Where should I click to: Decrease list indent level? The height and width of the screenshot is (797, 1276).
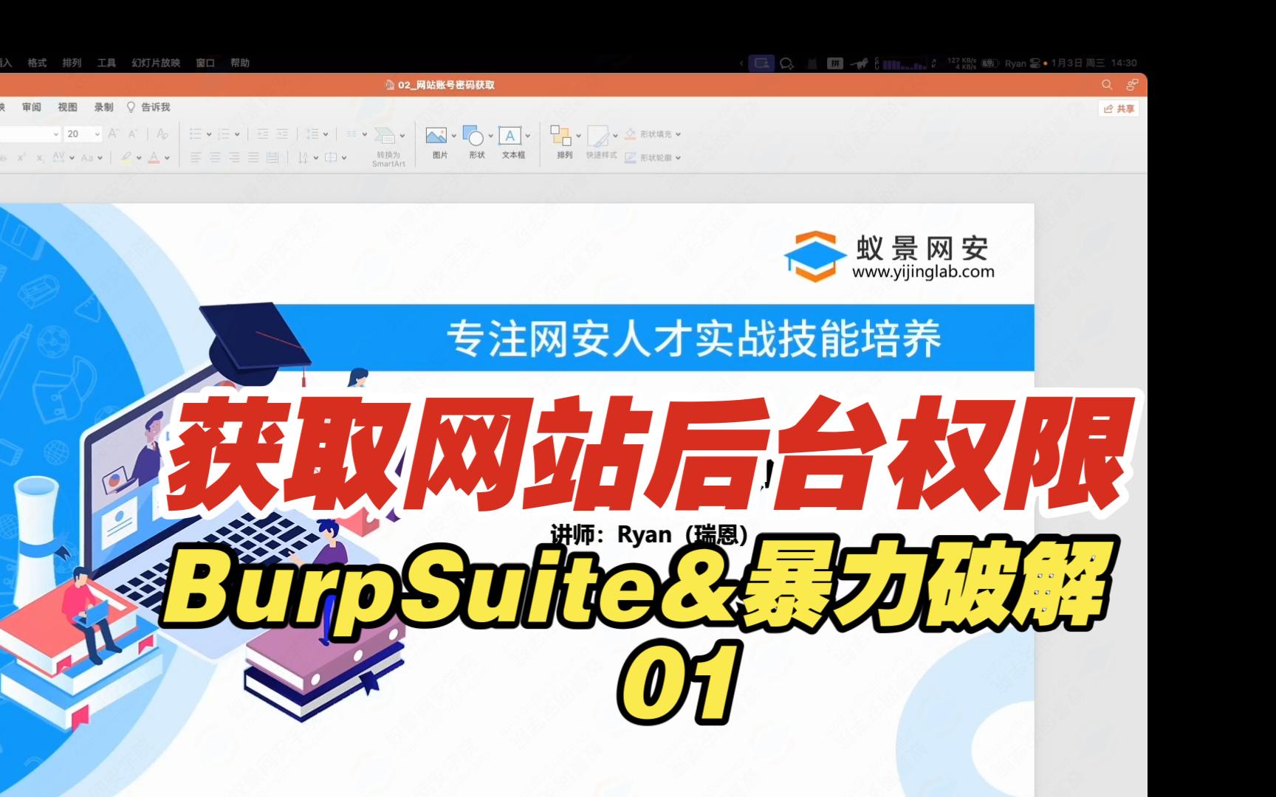pos(263,134)
